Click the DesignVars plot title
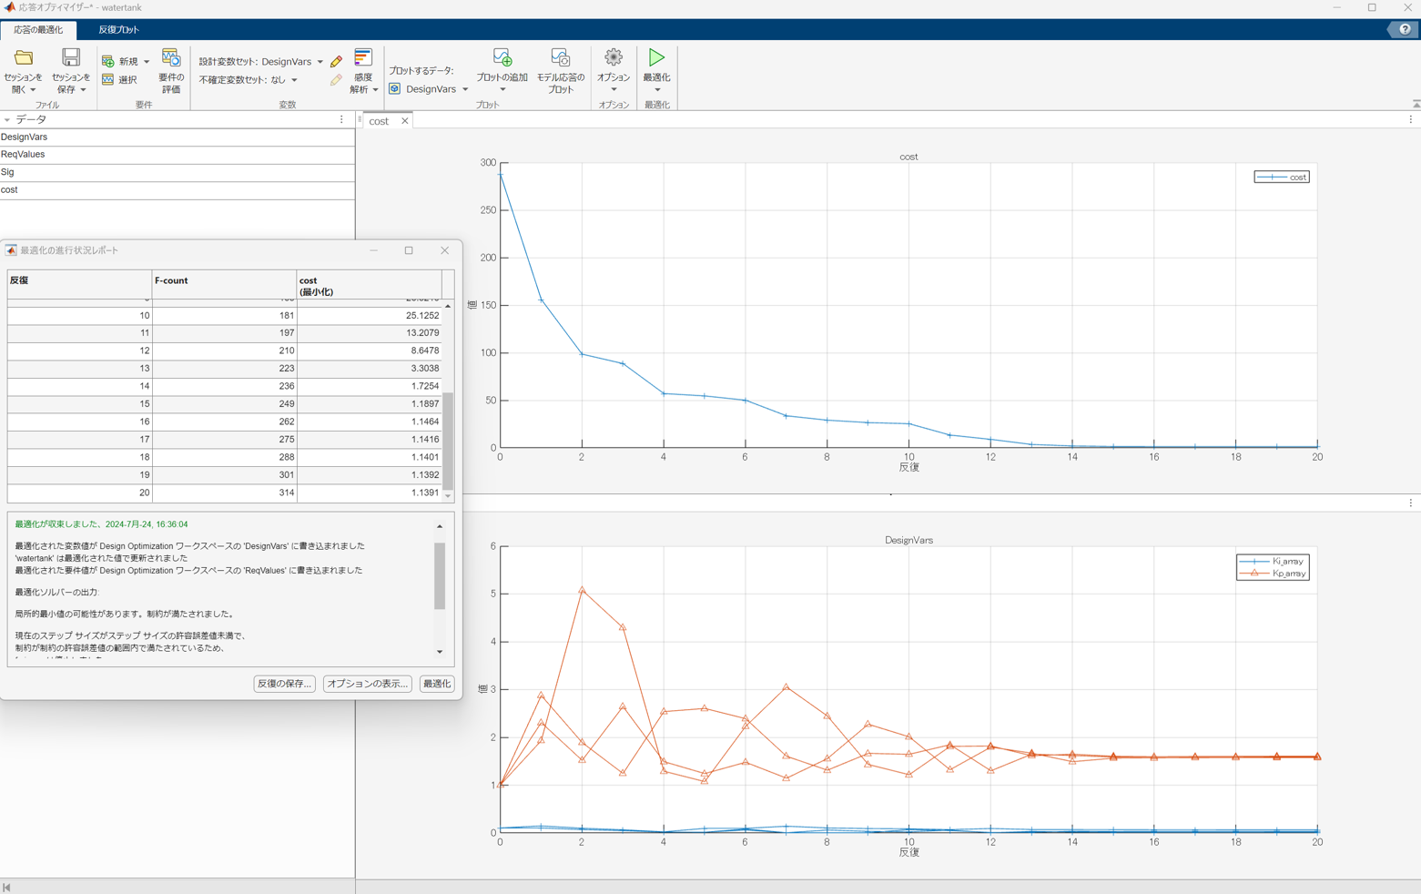1421x894 pixels. [x=908, y=540]
